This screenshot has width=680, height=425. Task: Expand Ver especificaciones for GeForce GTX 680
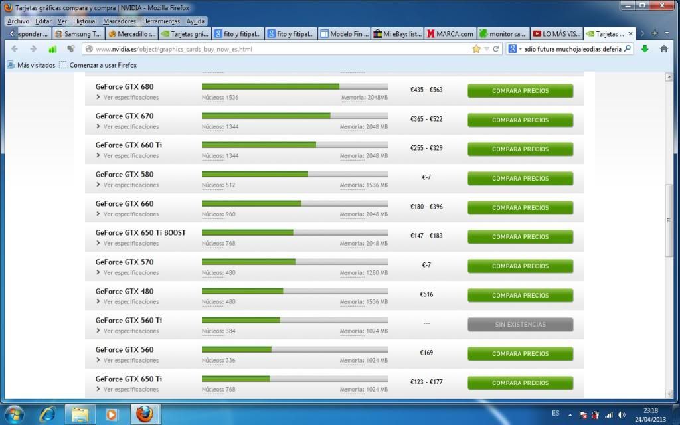click(x=127, y=97)
